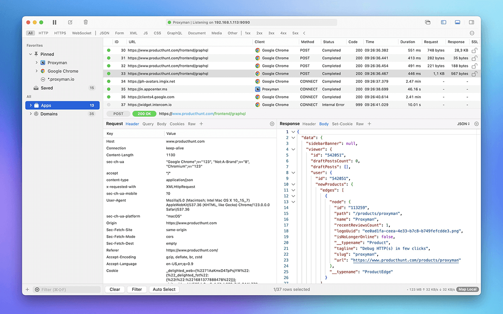Open the JSON format dropdown in Response

click(463, 124)
